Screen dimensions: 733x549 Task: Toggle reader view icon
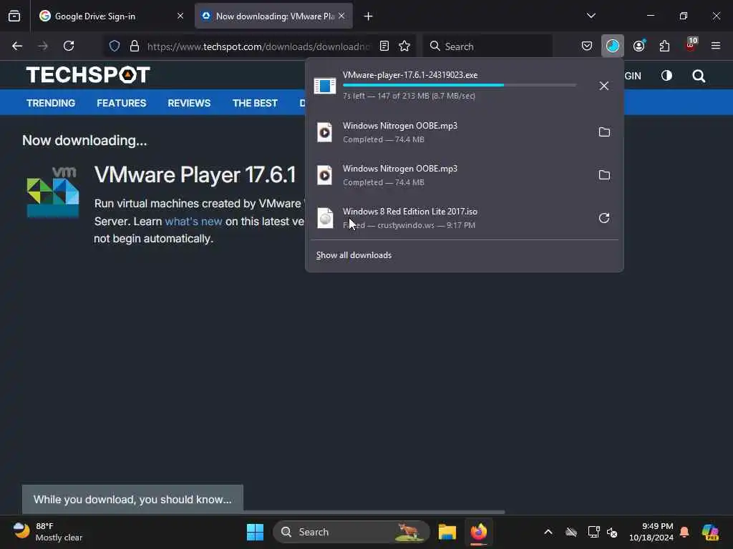click(x=384, y=46)
